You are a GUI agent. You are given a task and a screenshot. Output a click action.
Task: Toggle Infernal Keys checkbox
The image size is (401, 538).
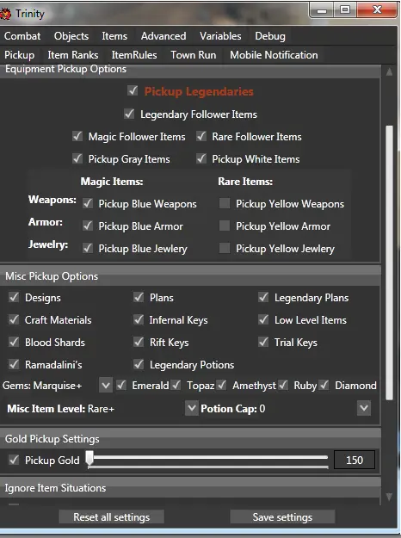139,319
